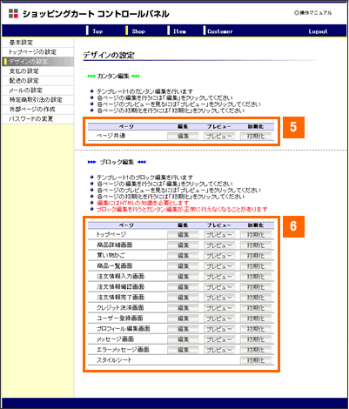Viewport: 349px width, 409px height.
Task: Click the shopping cart logo icon
Action: pyautogui.click(x=13, y=13)
